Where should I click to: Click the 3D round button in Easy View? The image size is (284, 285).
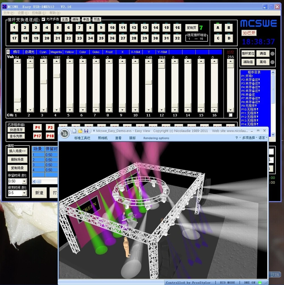point(64,134)
